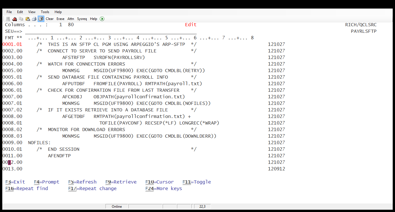Viewport: 395px width, 212px height.
Task: Click sequence number 0009.00
Action: pos(12,143)
